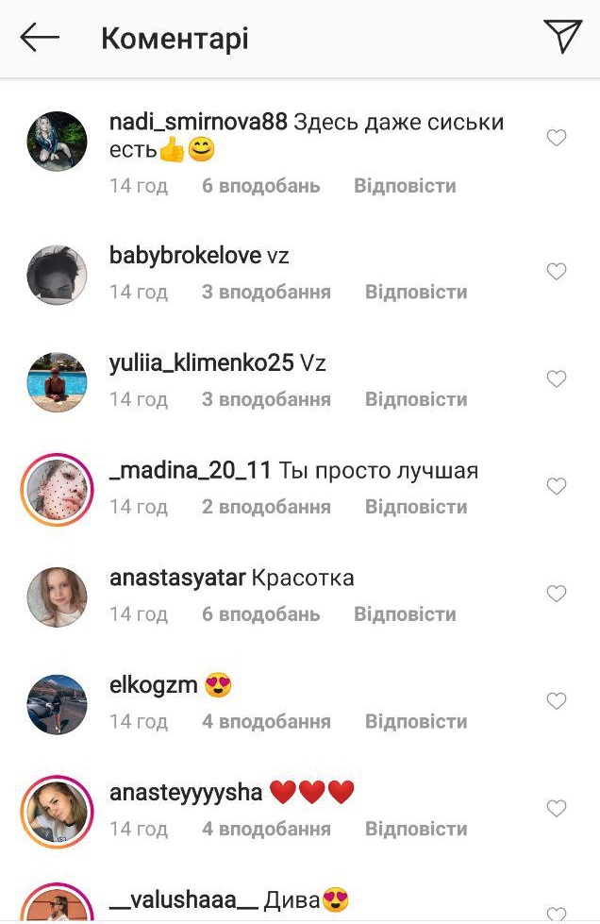Like yuliia_klimenko25's comment with the heart
Screen dimensions: 600x924
(557, 378)
